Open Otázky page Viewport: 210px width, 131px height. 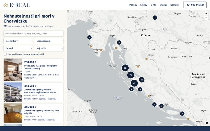tap(163, 5)
